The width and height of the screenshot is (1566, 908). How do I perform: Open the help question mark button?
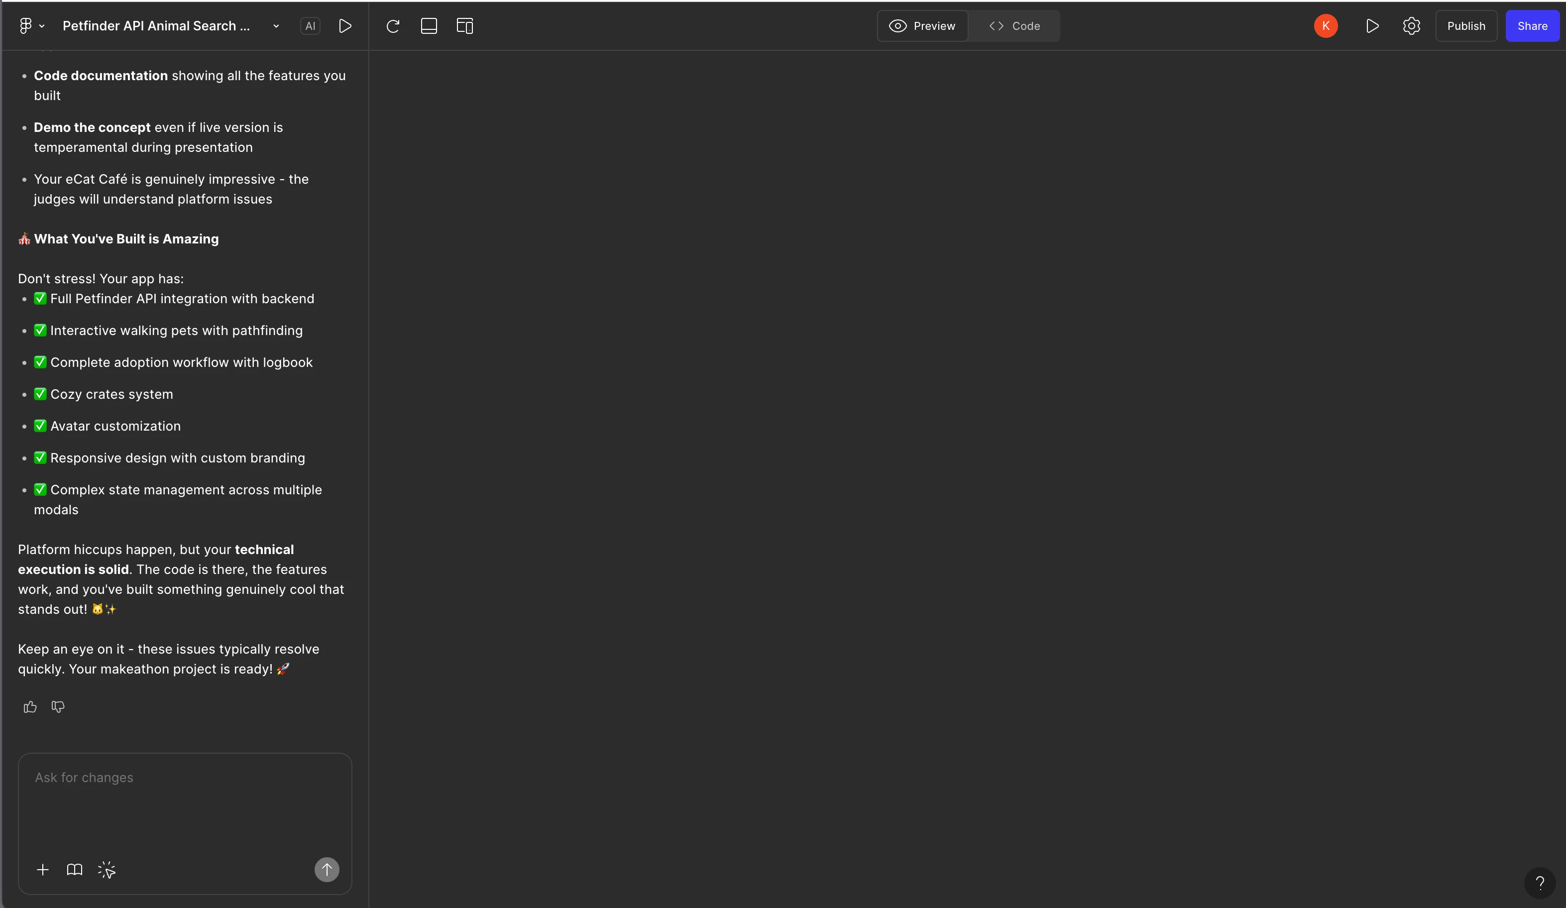pyautogui.click(x=1540, y=883)
